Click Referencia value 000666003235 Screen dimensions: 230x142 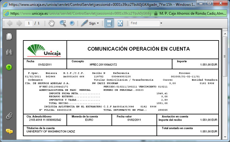click(x=121, y=76)
